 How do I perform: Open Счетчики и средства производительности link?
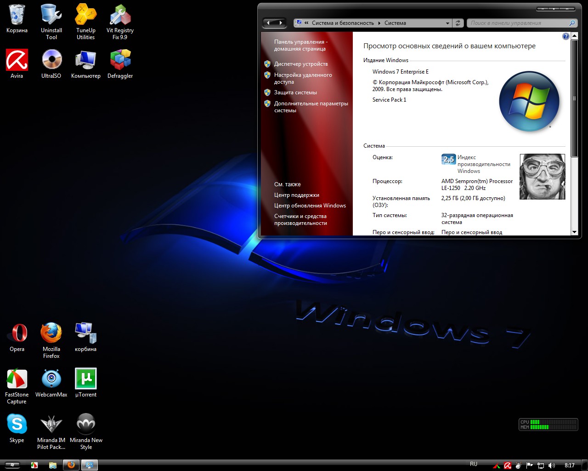click(300, 219)
